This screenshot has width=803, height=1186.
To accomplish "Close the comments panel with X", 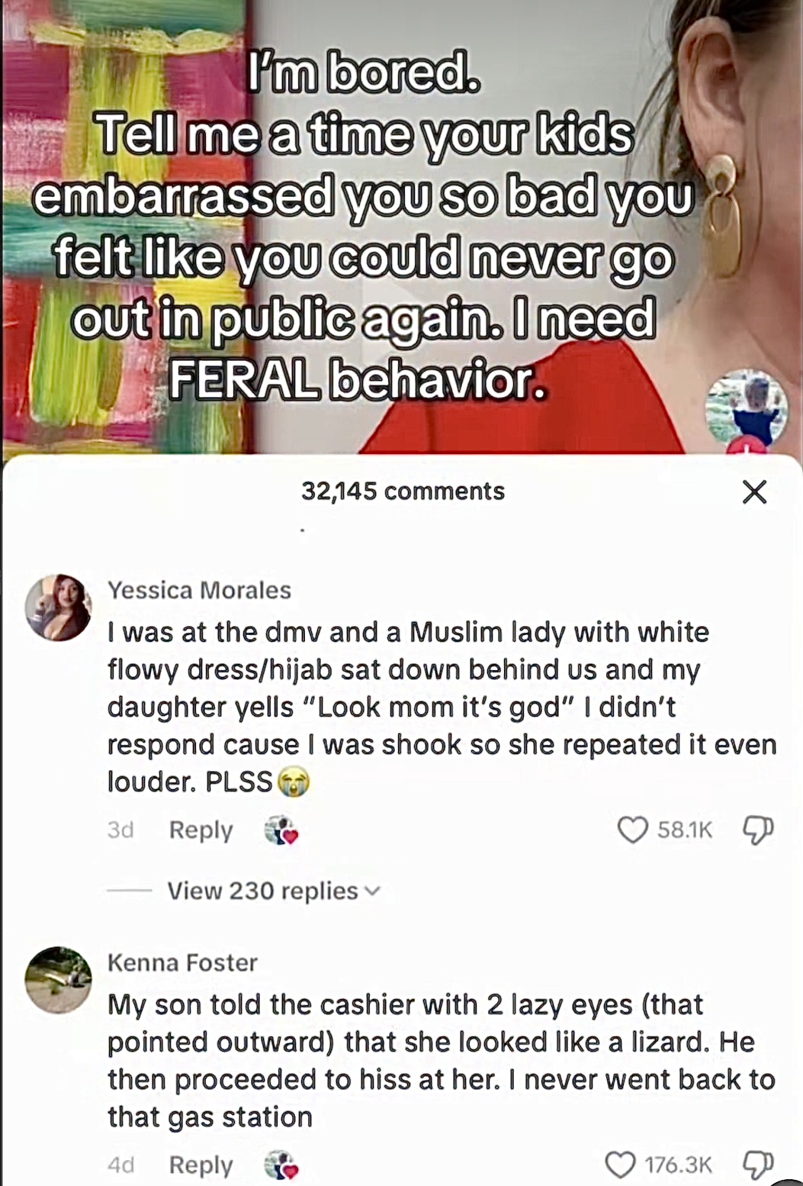I will click(754, 491).
